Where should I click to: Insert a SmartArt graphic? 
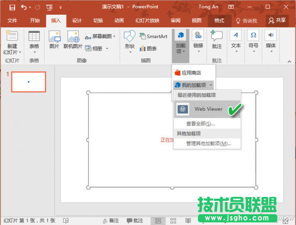(153, 36)
